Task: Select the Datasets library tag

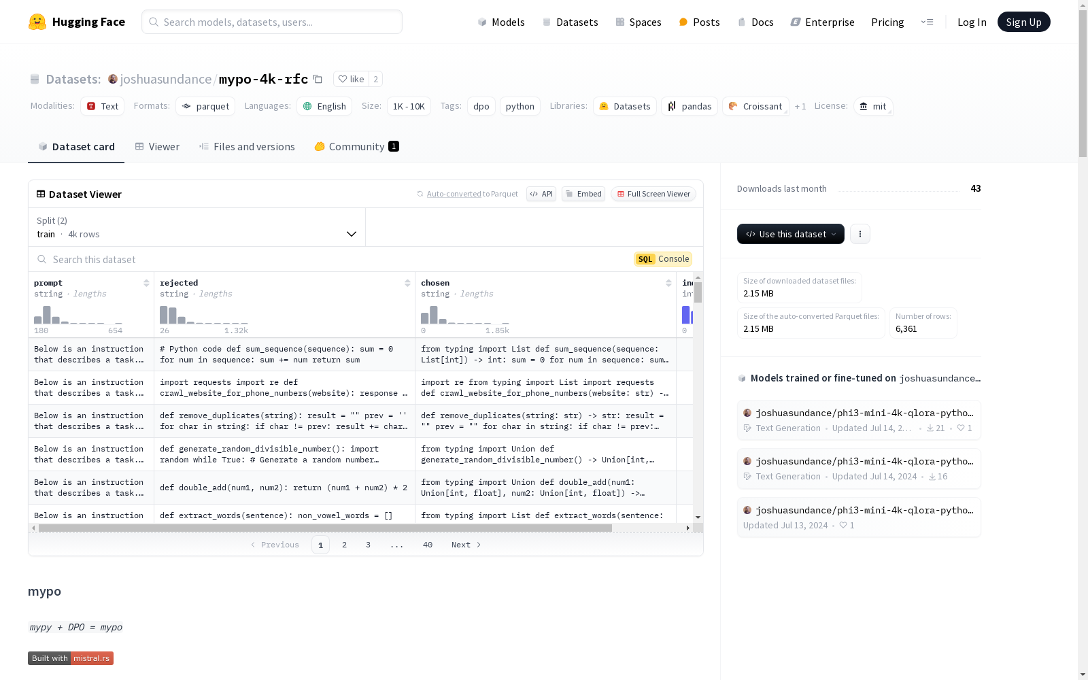Action: coord(625,106)
